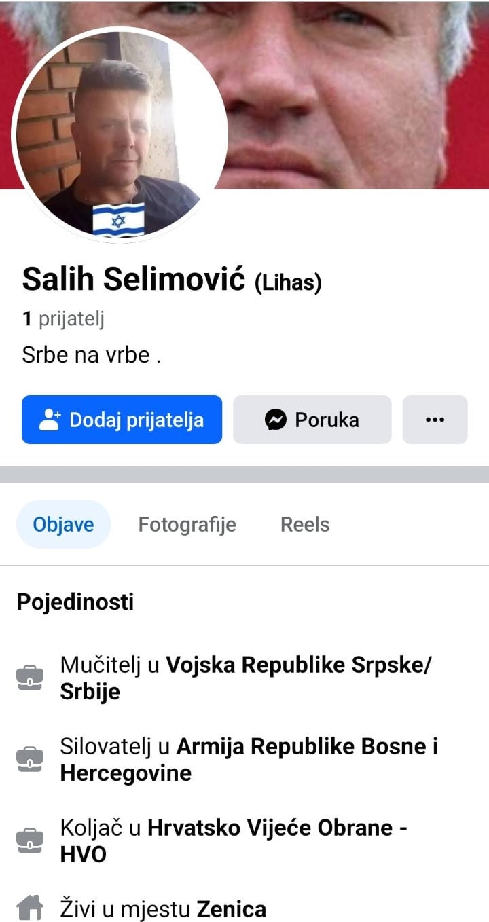The width and height of the screenshot is (489, 922).
Task: Tap the Armija Republike Bosne i Hercegovine link
Action: (x=249, y=760)
